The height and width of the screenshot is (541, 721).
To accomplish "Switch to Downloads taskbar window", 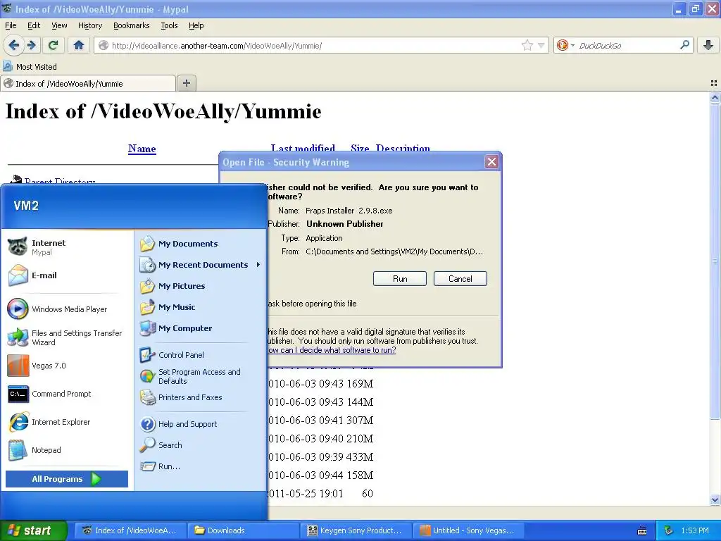I will 243,530.
